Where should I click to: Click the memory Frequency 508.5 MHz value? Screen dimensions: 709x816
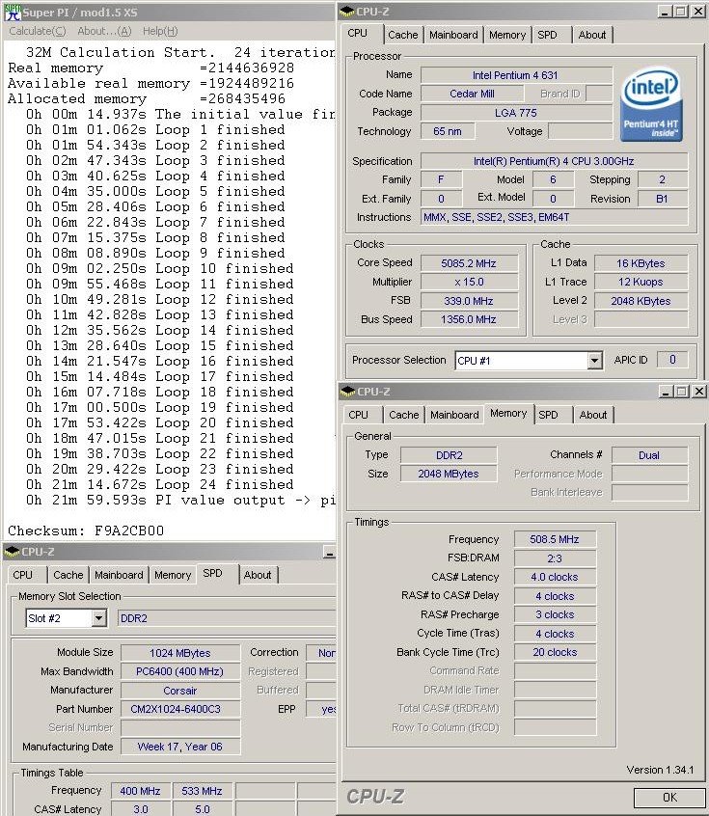pyautogui.click(x=555, y=540)
